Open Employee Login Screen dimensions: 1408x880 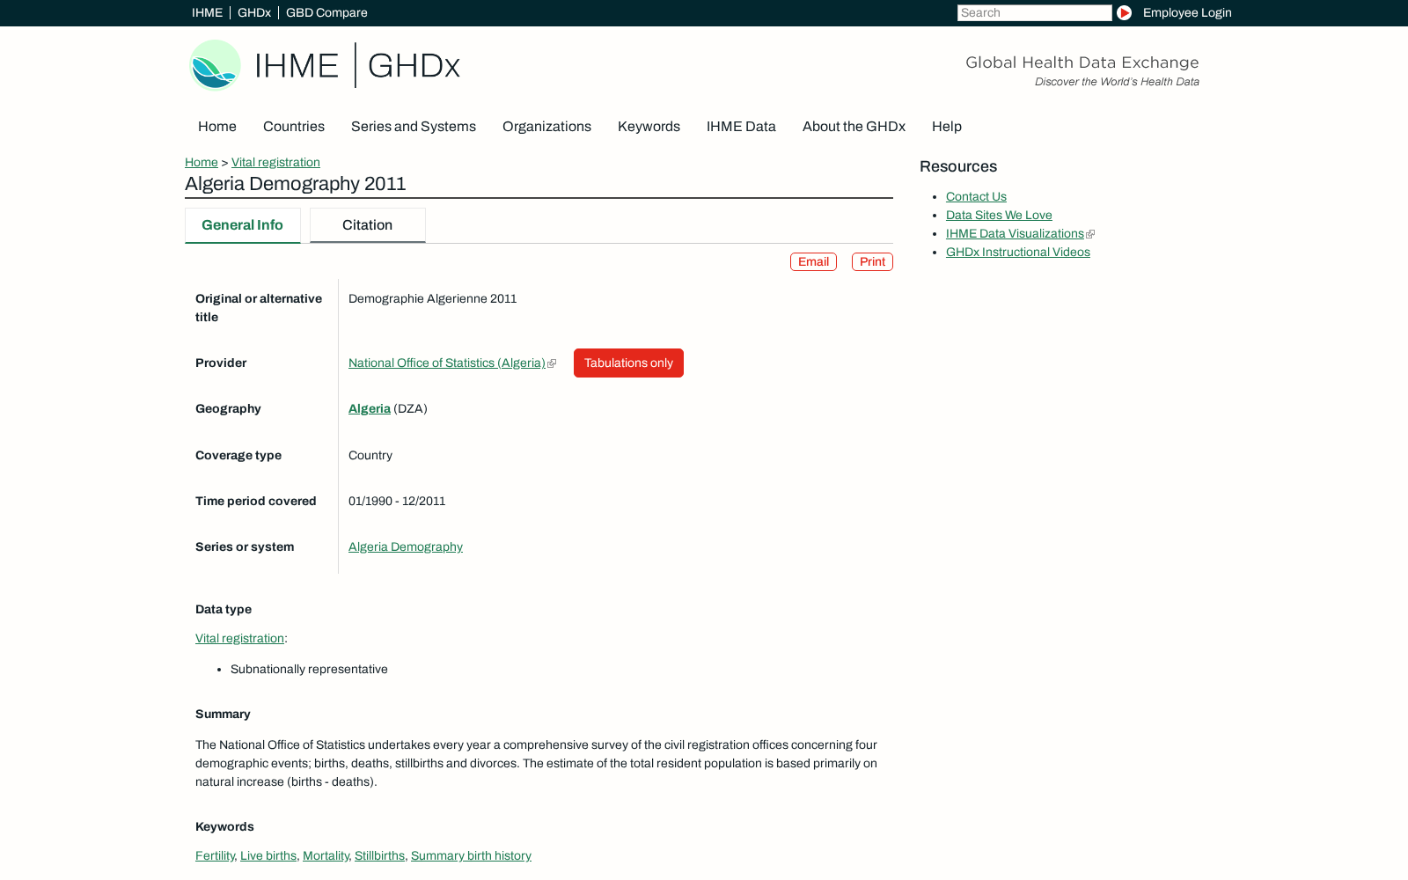coord(1187,12)
